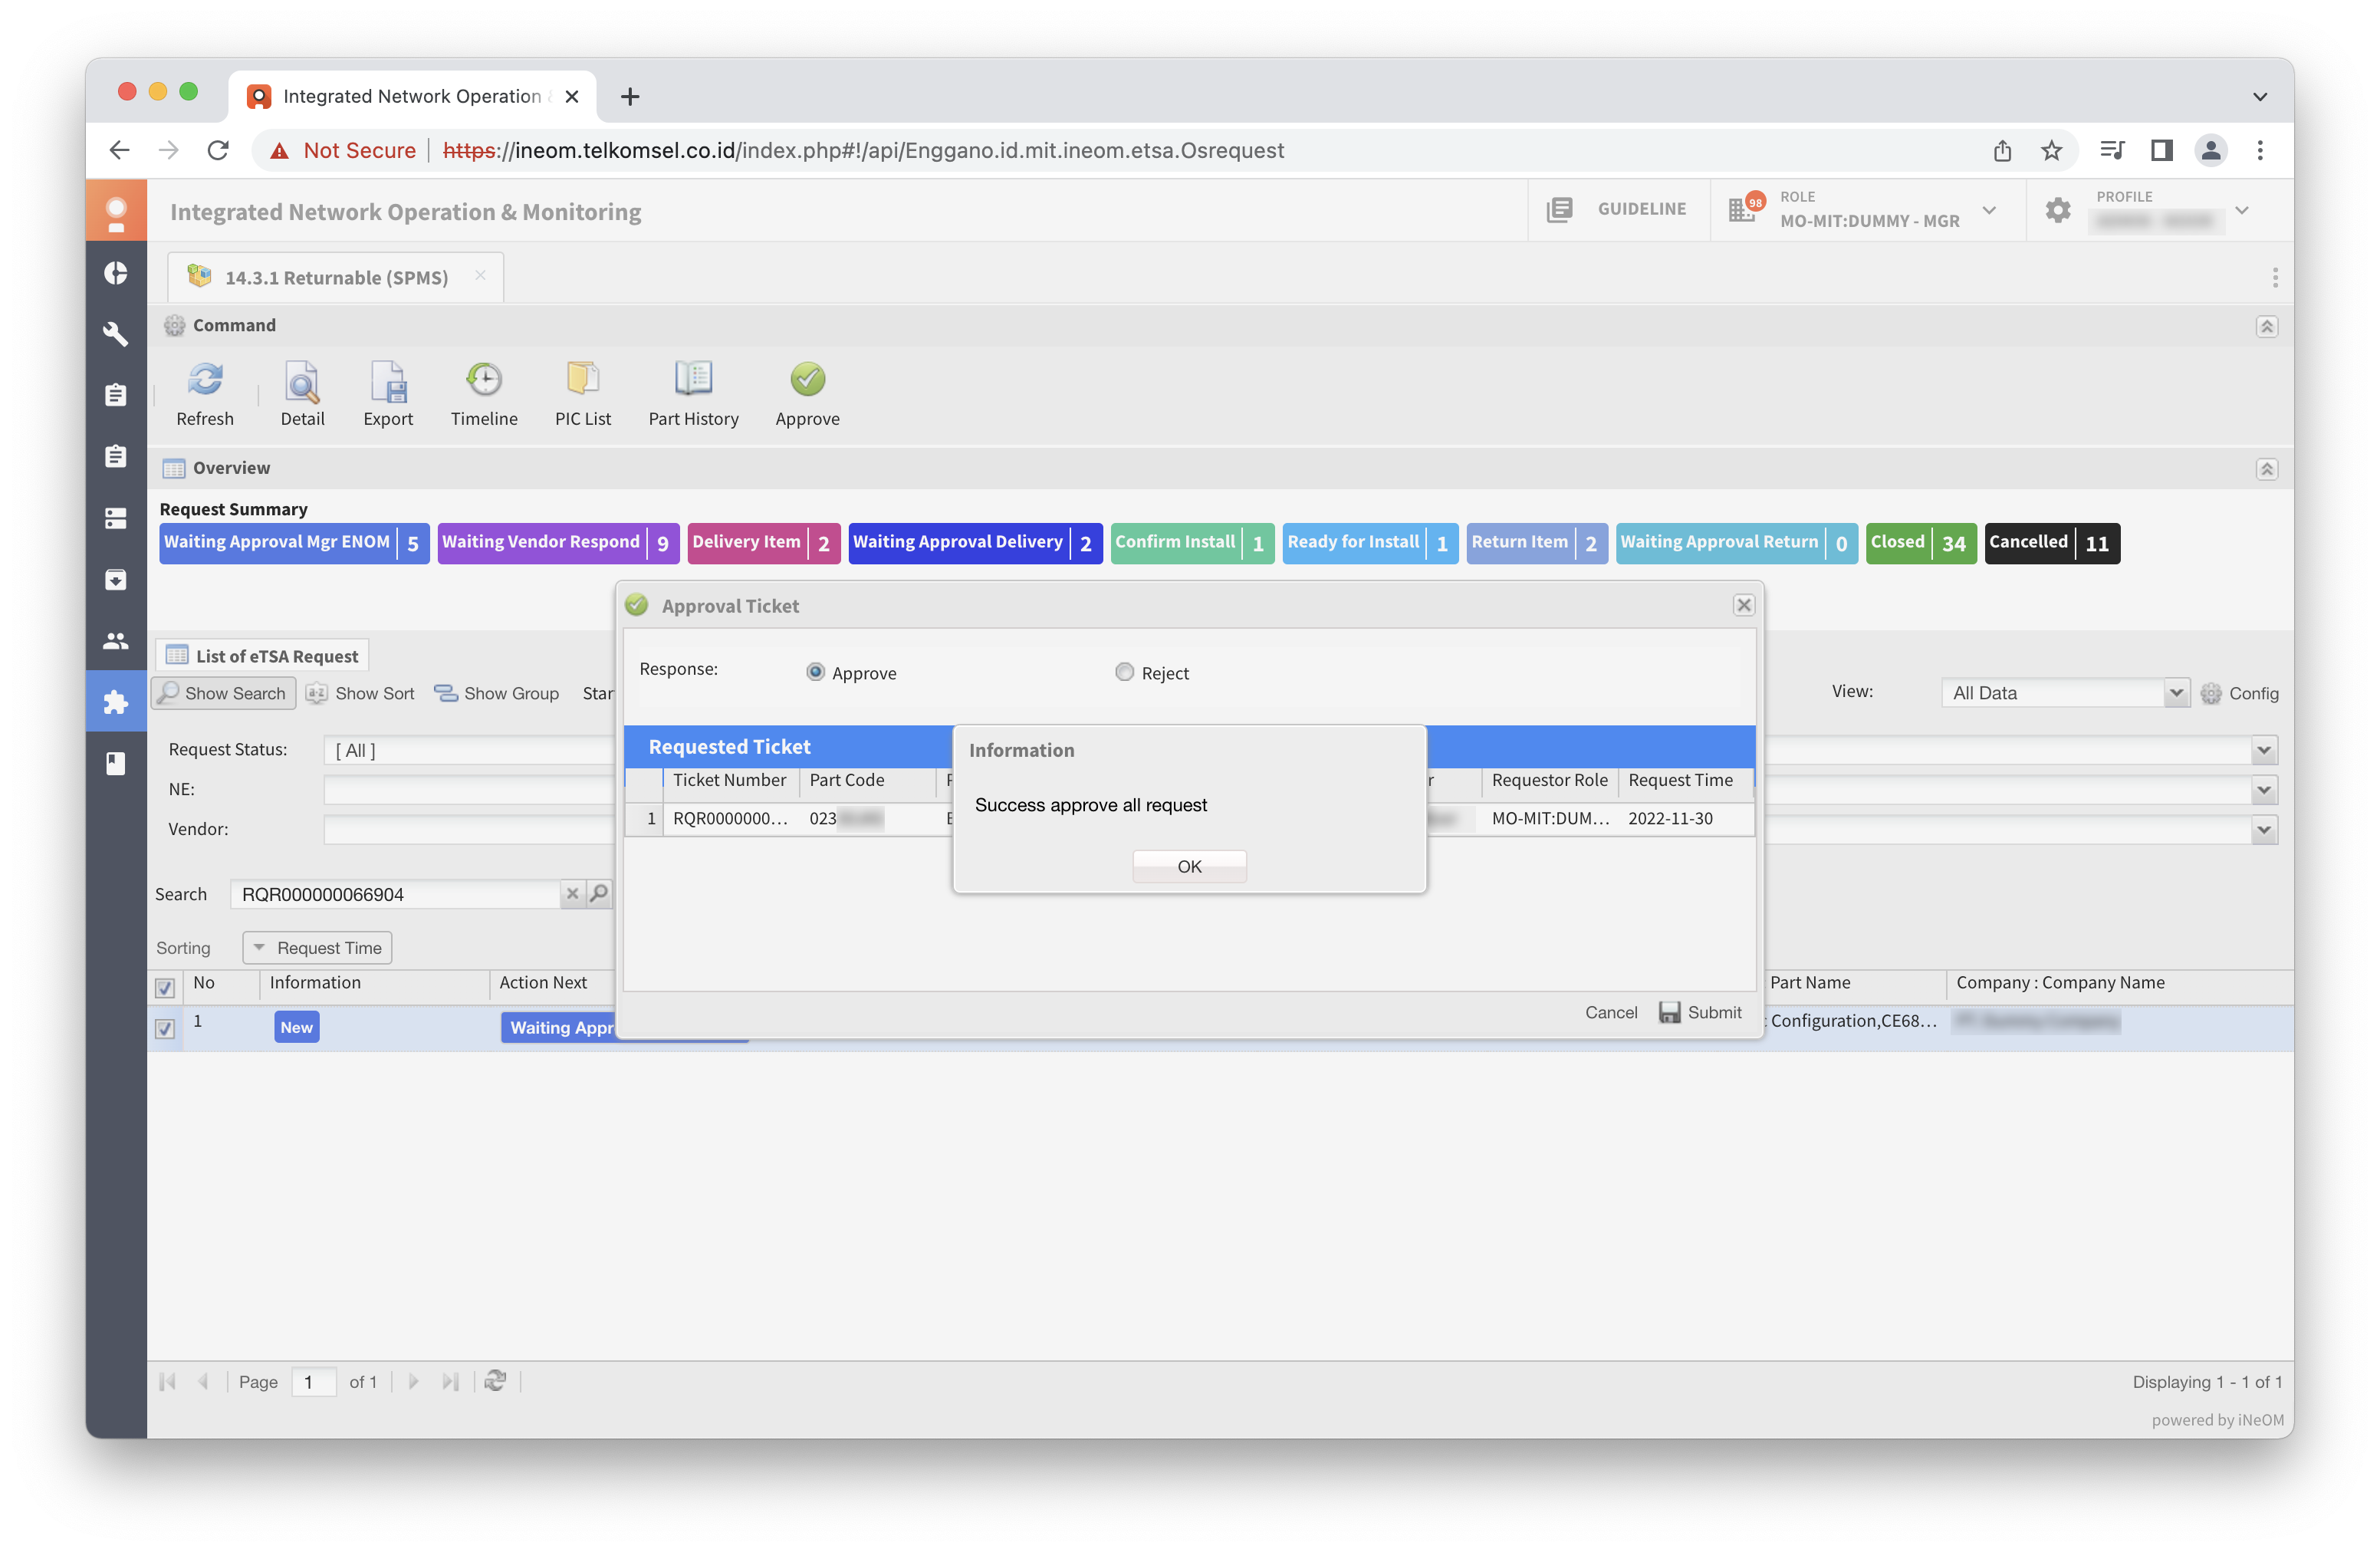This screenshot has height=1552, width=2380.
Task: Open the Config button
Action: click(x=2239, y=693)
